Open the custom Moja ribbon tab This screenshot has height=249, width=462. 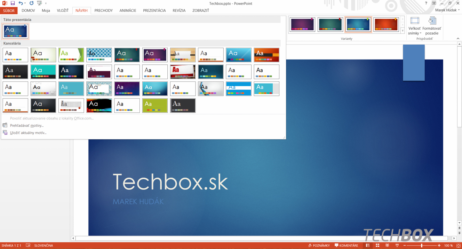(46, 10)
